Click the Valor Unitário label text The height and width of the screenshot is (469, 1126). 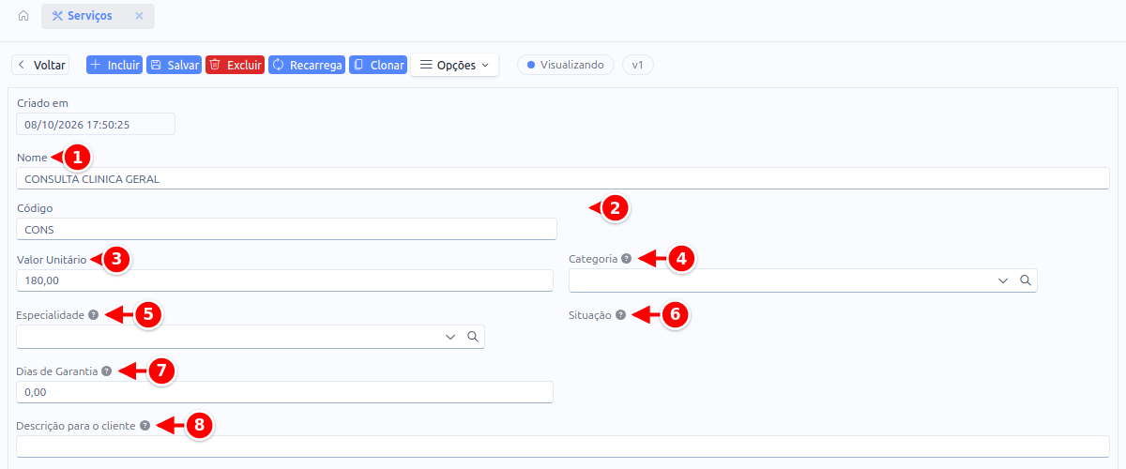(x=52, y=259)
